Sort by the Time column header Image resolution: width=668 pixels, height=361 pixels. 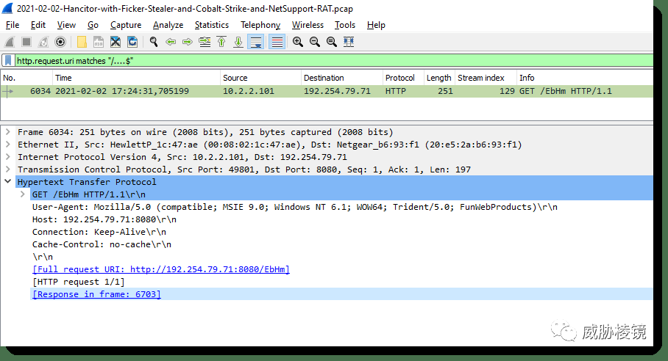(x=136, y=78)
